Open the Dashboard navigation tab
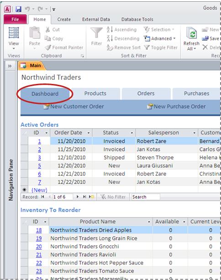221x280 pixels. click(45, 94)
